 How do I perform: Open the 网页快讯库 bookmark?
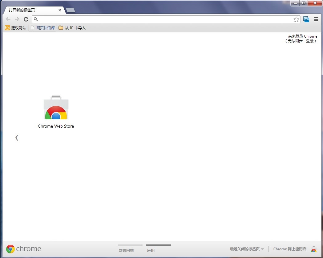(x=43, y=28)
